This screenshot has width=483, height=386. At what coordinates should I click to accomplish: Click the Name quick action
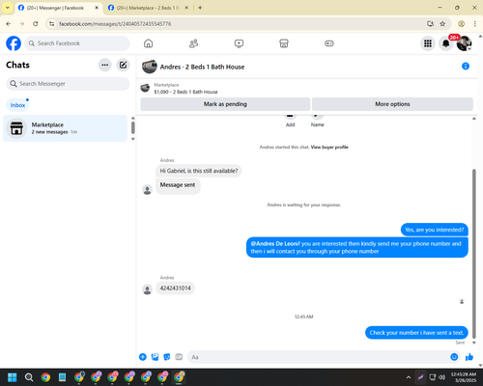point(317,121)
